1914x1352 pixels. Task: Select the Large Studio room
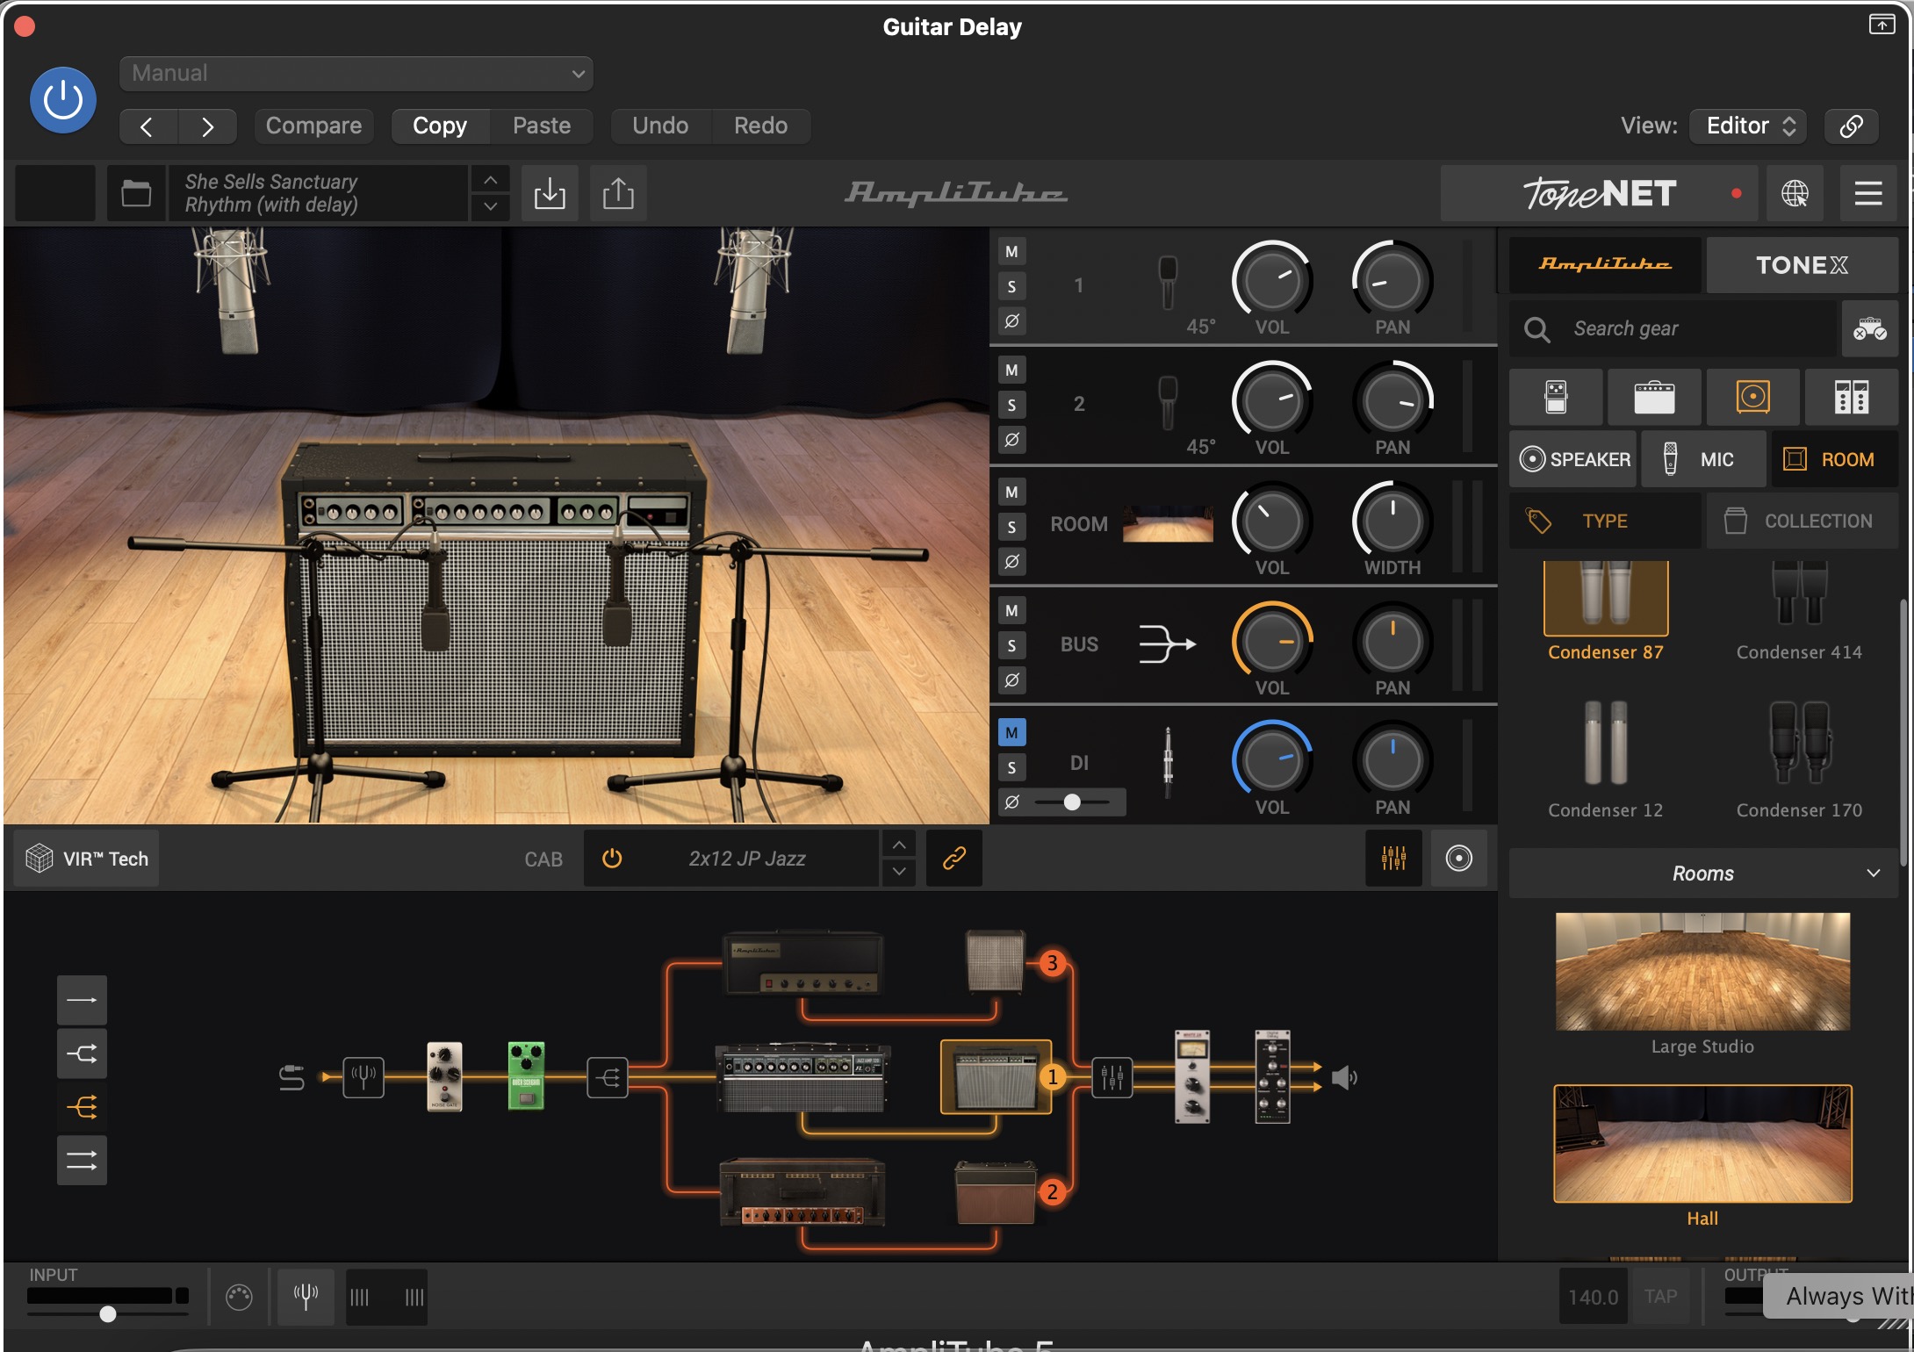[x=1702, y=983]
